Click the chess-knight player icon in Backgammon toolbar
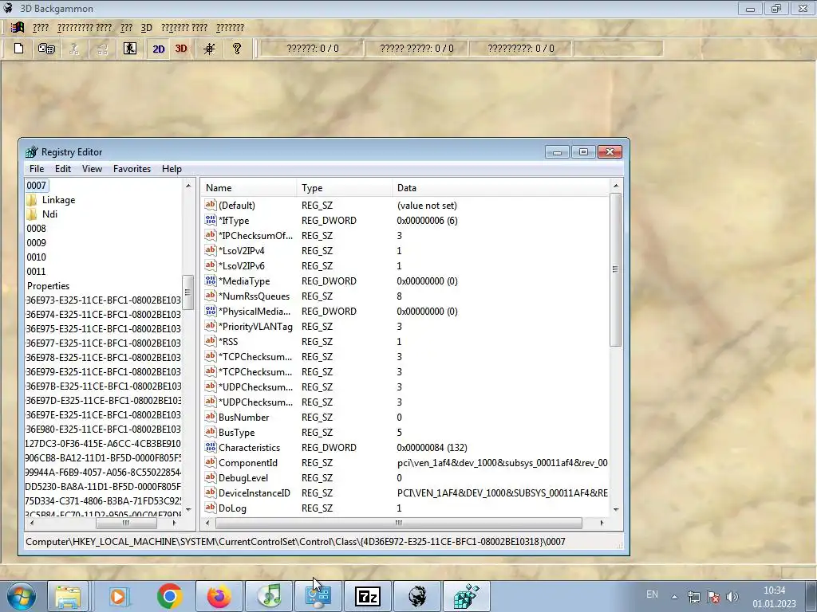817x612 pixels. 130,49
